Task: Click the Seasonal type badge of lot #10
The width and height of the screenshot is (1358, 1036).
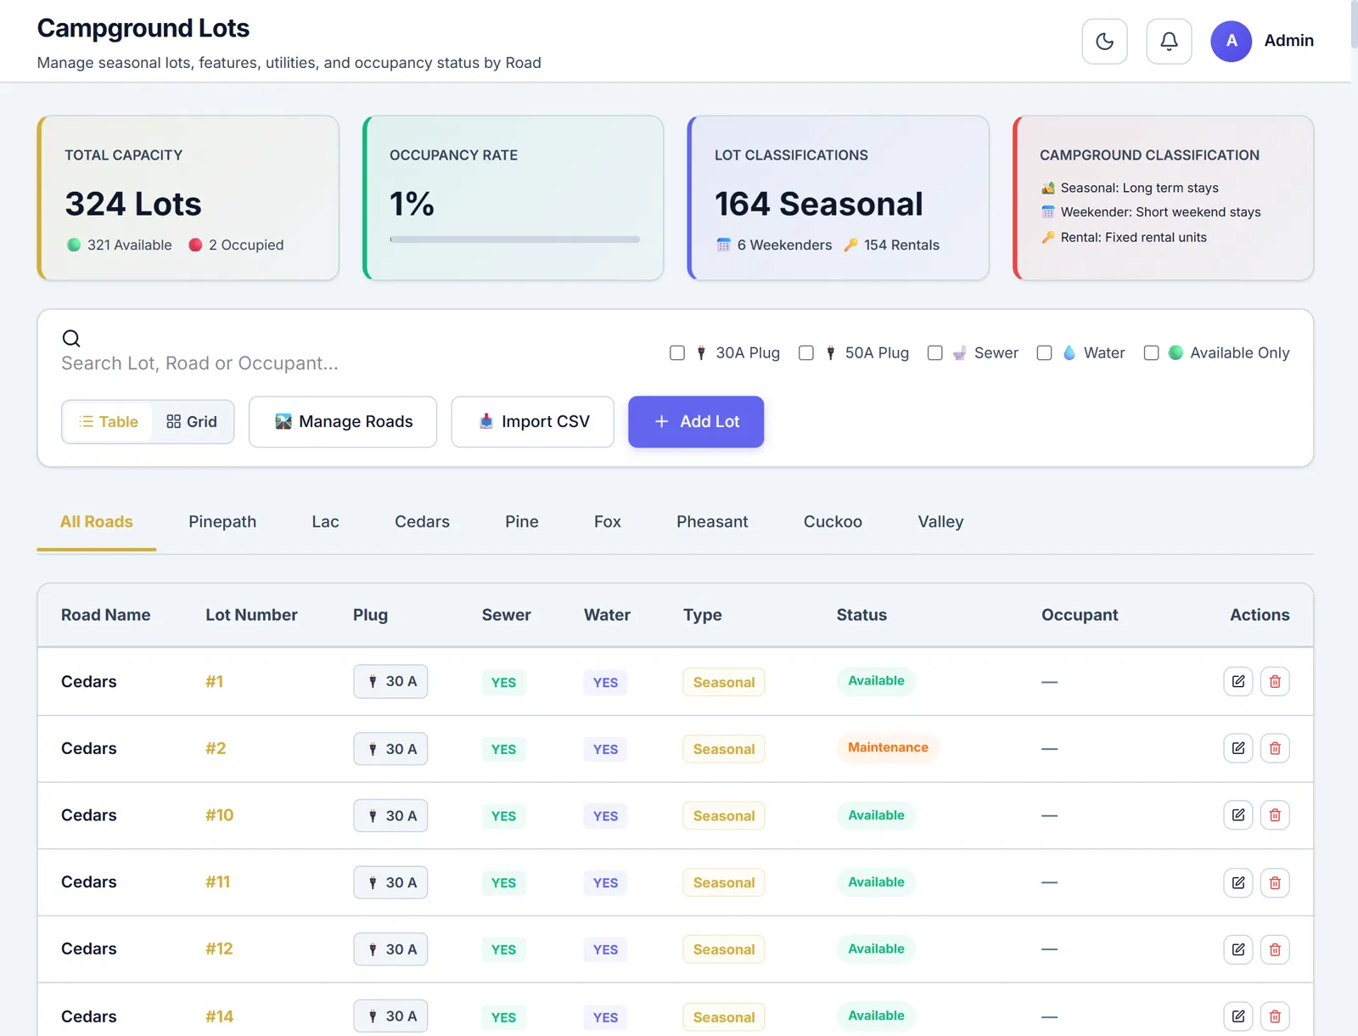Action: (x=723, y=815)
